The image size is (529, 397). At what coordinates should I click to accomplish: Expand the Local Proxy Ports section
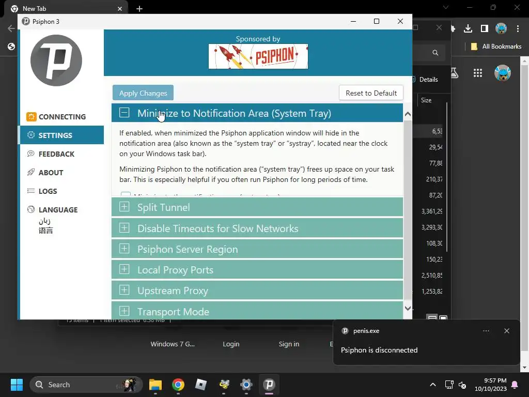tap(257, 270)
